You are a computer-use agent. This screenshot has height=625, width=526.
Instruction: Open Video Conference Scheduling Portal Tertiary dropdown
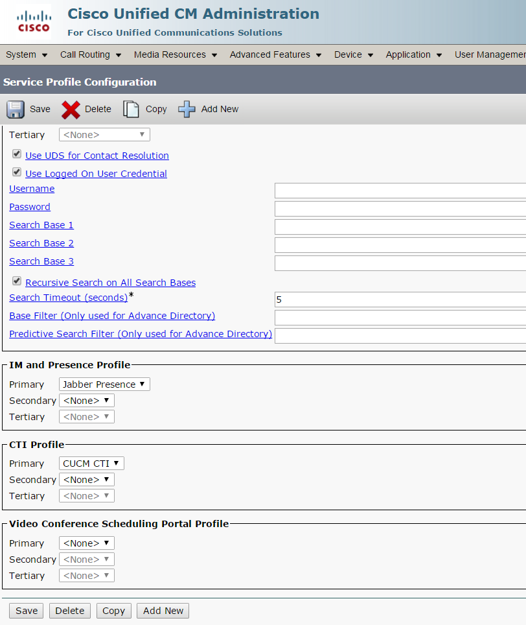86,576
